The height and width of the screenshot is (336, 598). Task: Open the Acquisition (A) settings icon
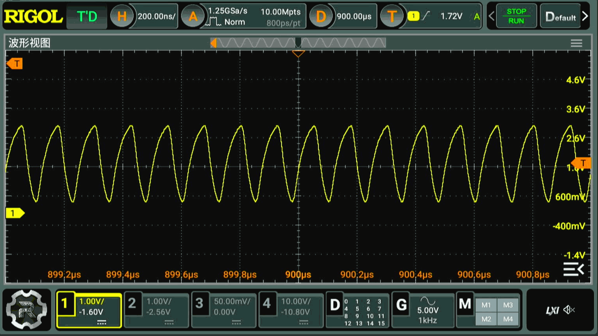coord(193,16)
